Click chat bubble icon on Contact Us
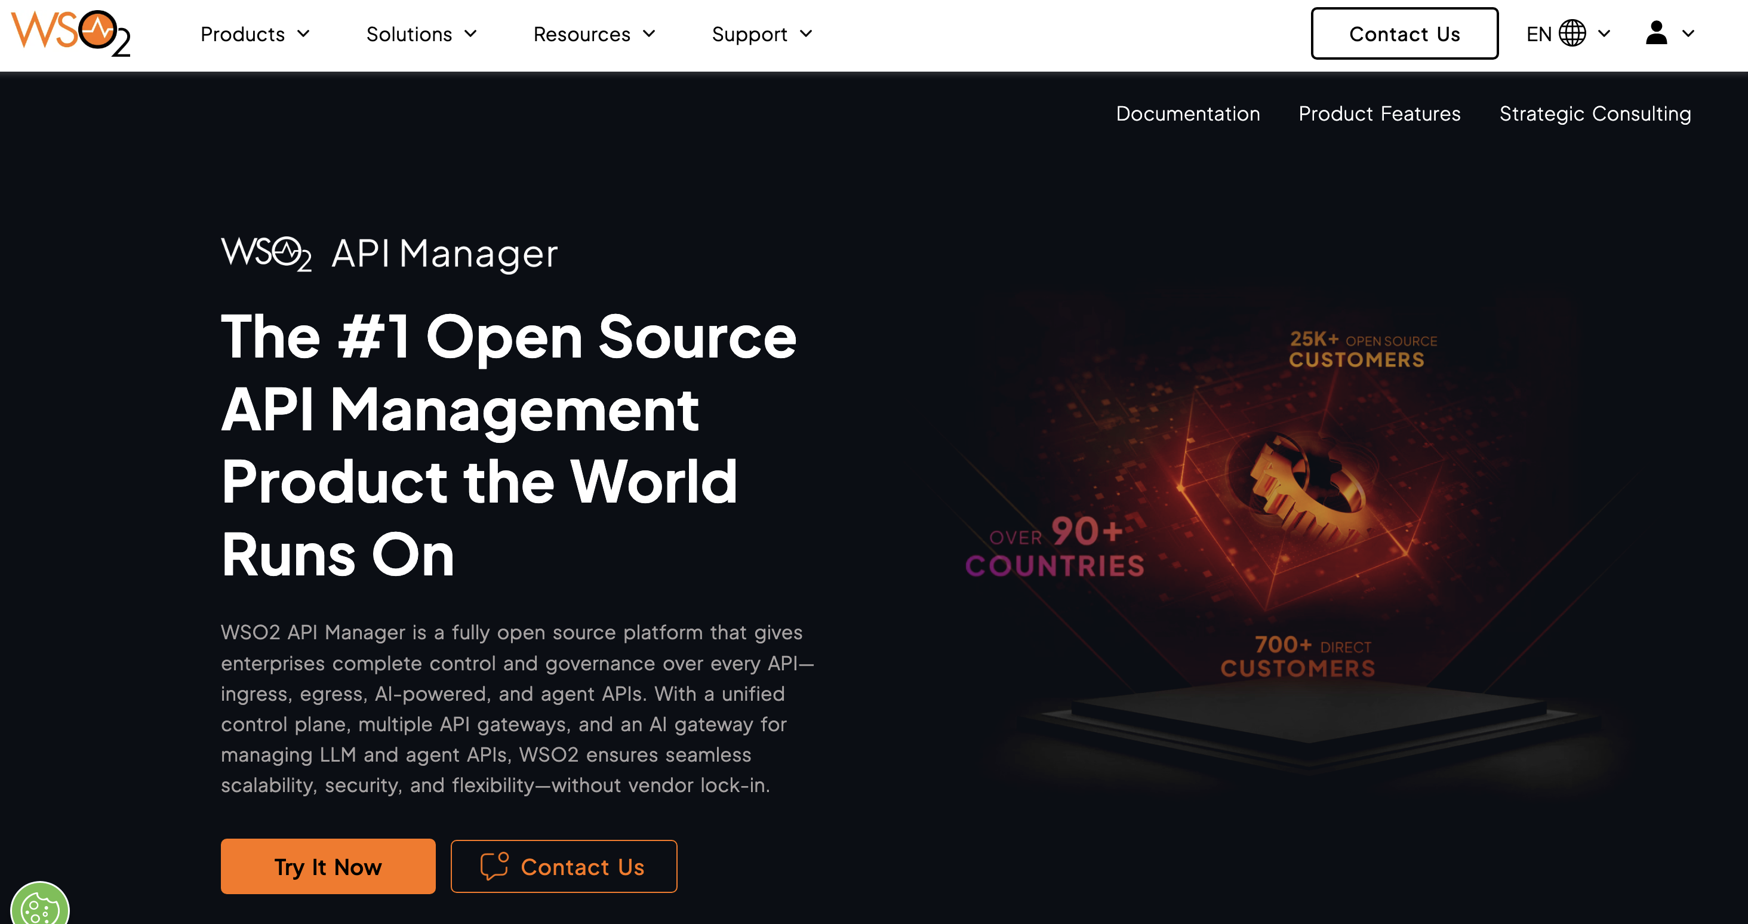This screenshot has height=924, width=1748. [x=494, y=866]
